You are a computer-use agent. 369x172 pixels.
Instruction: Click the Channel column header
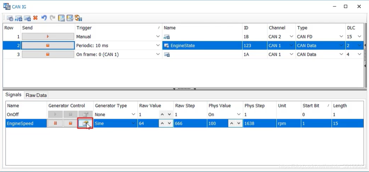[x=281, y=28]
